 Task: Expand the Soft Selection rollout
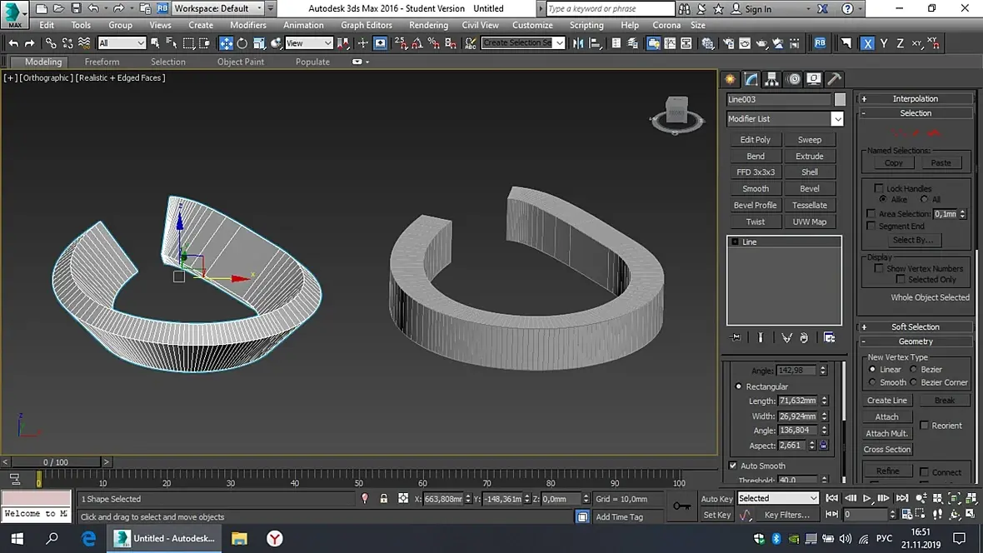[x=915, y=327]
